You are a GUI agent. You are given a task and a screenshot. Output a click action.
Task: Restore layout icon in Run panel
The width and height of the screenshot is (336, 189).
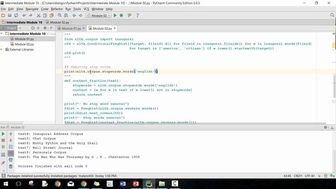tap(3, 155)
